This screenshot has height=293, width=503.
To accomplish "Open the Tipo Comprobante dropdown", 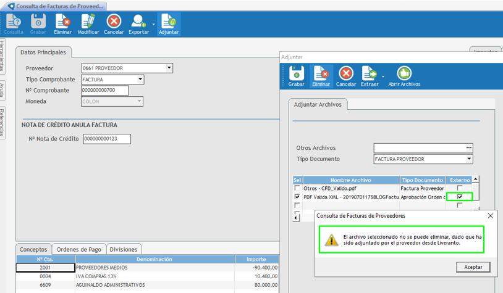I will click(140, 79).
